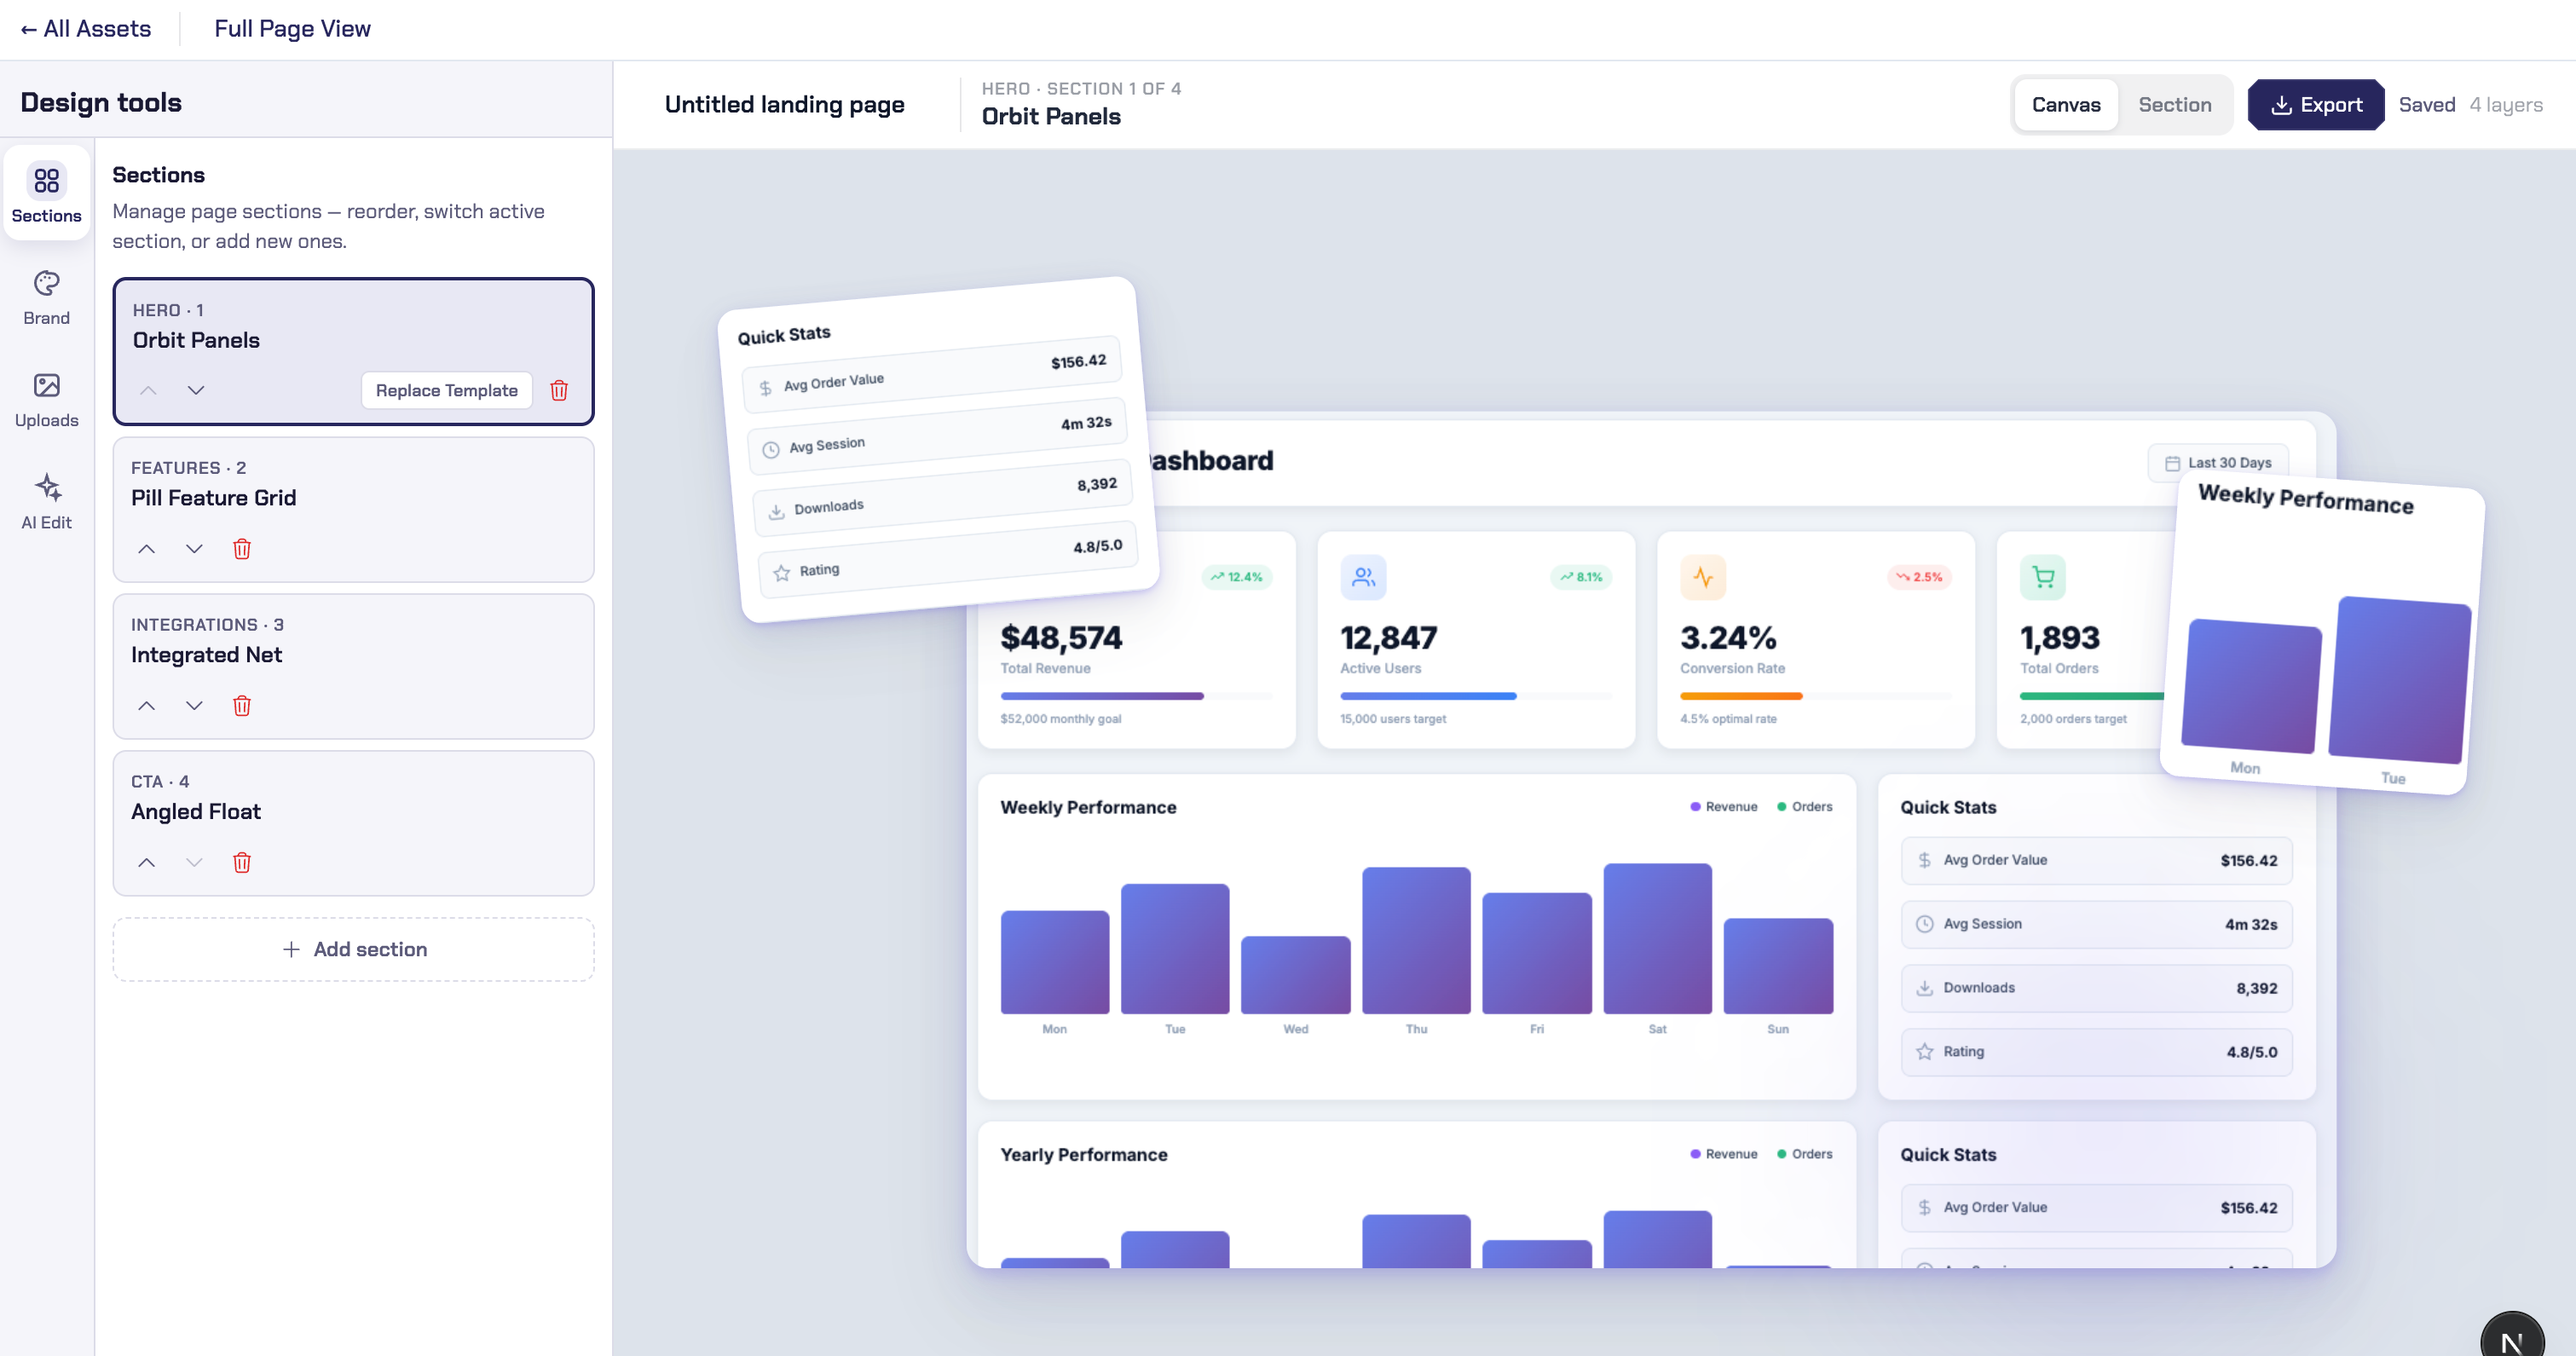Delete the Integrated Net section

[242, 705]
